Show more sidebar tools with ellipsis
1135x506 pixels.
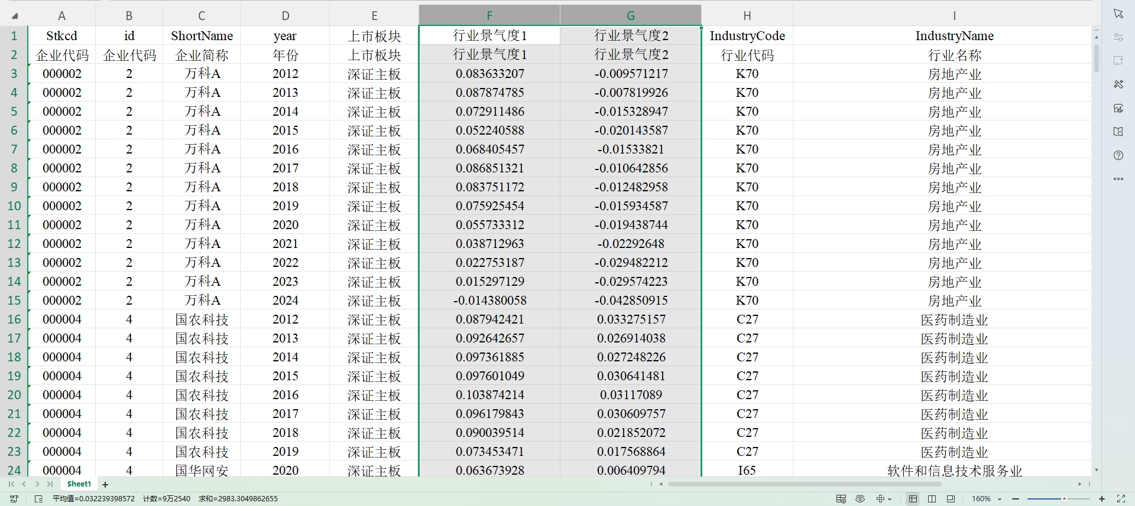(x=1118, y=179)
